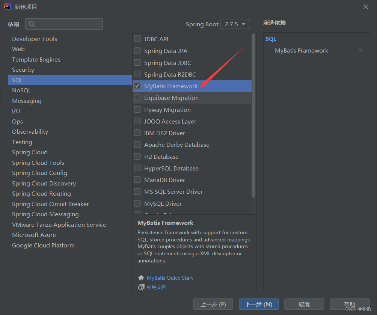Tick the IBM DB2 Driver checkbox
The image size is (377, 315).
coord(137,133)
